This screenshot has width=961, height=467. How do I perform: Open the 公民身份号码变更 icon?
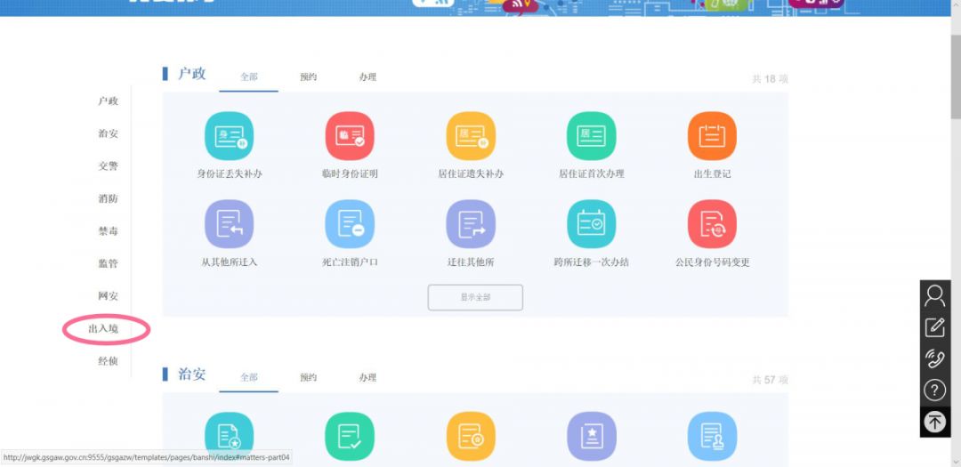click(x=712, y=224)
